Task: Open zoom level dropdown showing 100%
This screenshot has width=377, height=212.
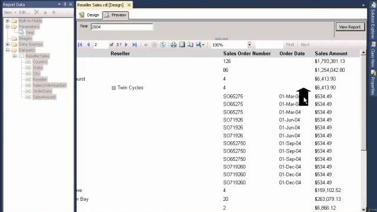Action: (x=249, y=45)
